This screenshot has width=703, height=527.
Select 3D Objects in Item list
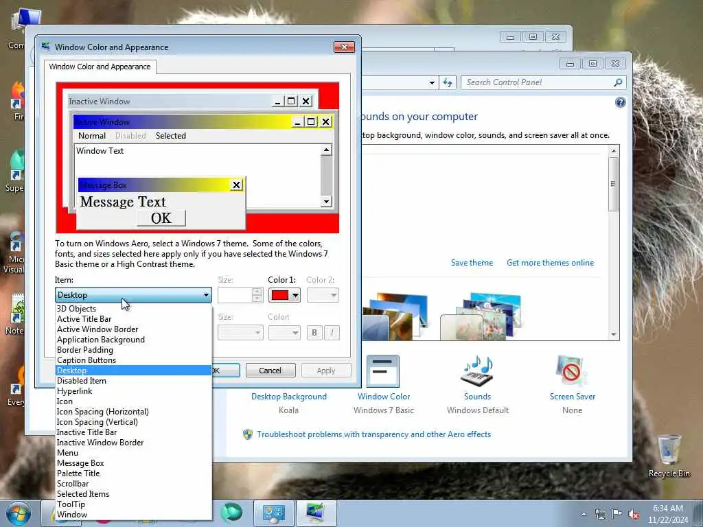[x=134, y=309]
